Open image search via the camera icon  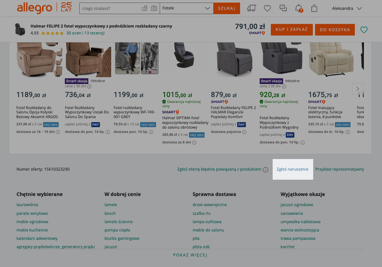154,8
